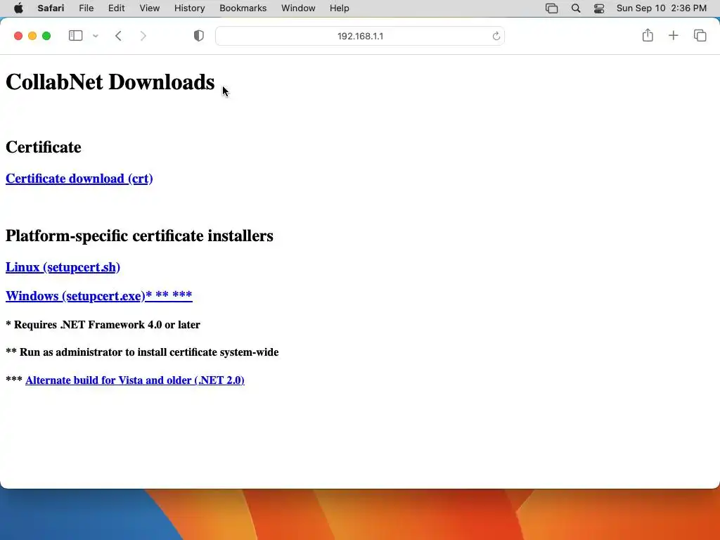Expand the sidebar options chevron
The height and width of the screenshot is (540, 720).
[96, 36]
